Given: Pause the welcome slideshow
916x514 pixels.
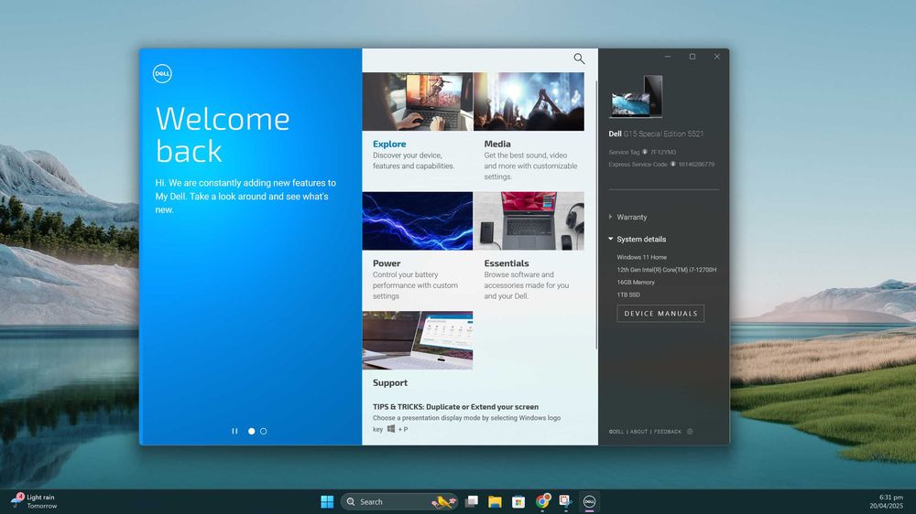Looking at the screenshot, I should pos(234,431).
